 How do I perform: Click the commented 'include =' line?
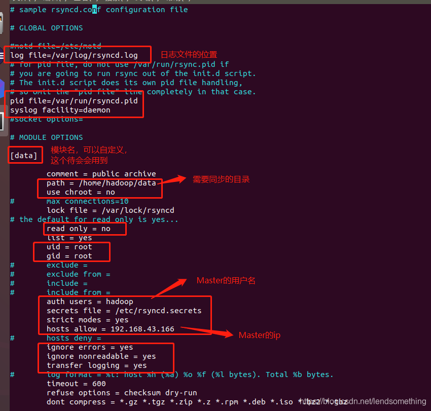49,283
